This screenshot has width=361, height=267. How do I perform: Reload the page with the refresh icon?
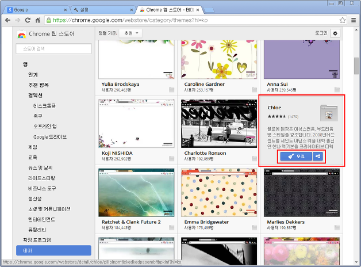coord(28,20)
